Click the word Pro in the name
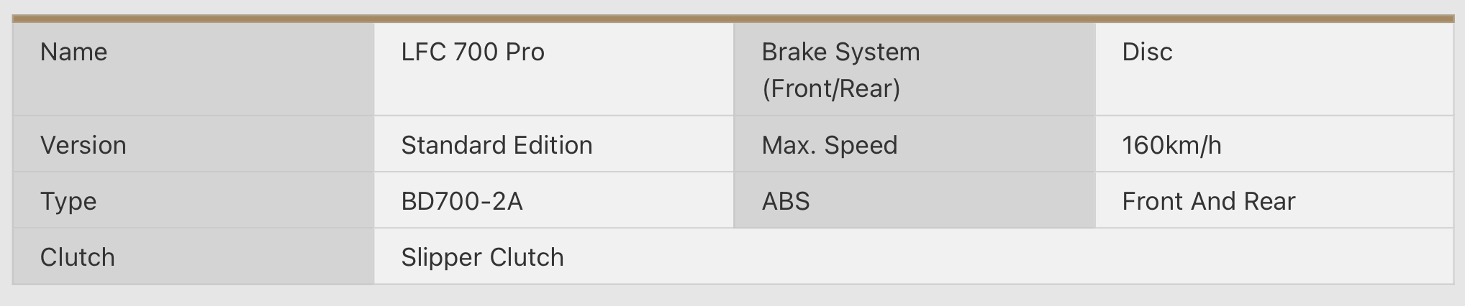This screenshot has height=306, width=1465. tap(525, 52)
